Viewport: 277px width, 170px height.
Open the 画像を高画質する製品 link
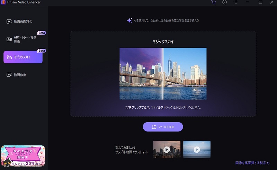click(252, 163)
